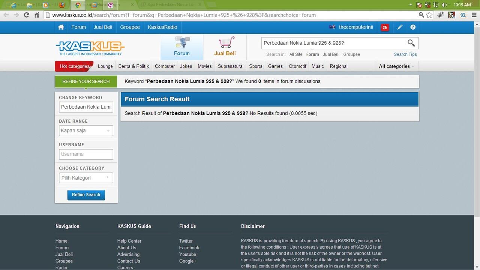Click Forum in the blue top navbar
Image resolution: width=480 pixels, height=270 pixels.
coord(78,27)
